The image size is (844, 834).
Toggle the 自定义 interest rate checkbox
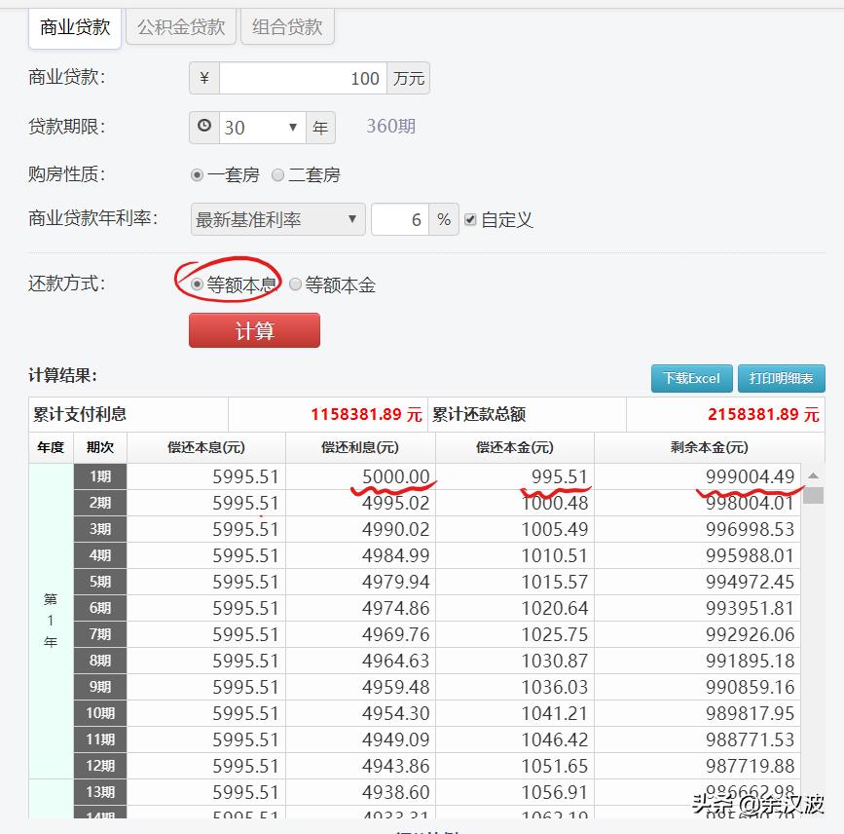(x=470, y=218)
